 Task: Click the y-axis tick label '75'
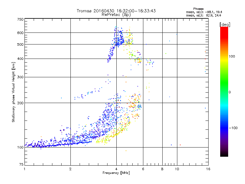[21, 164]
